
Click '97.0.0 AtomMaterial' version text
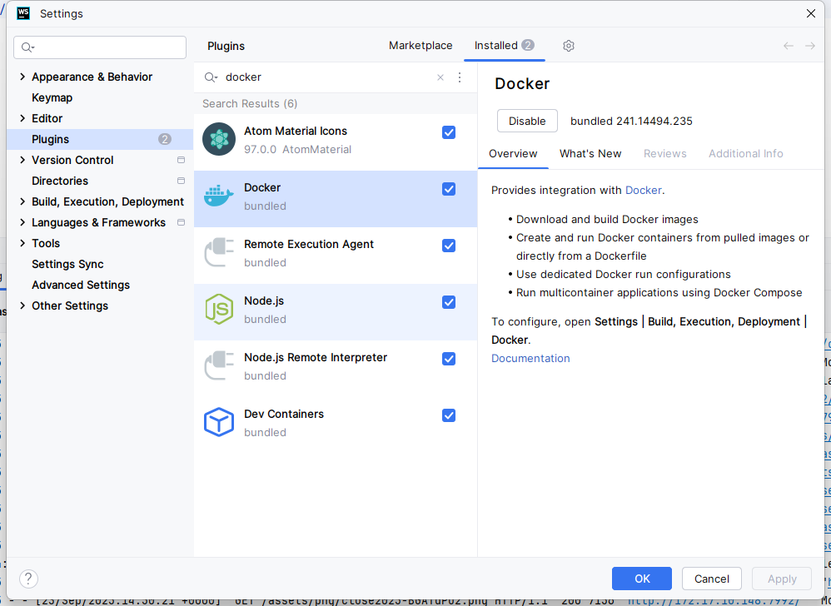[298, 149]
